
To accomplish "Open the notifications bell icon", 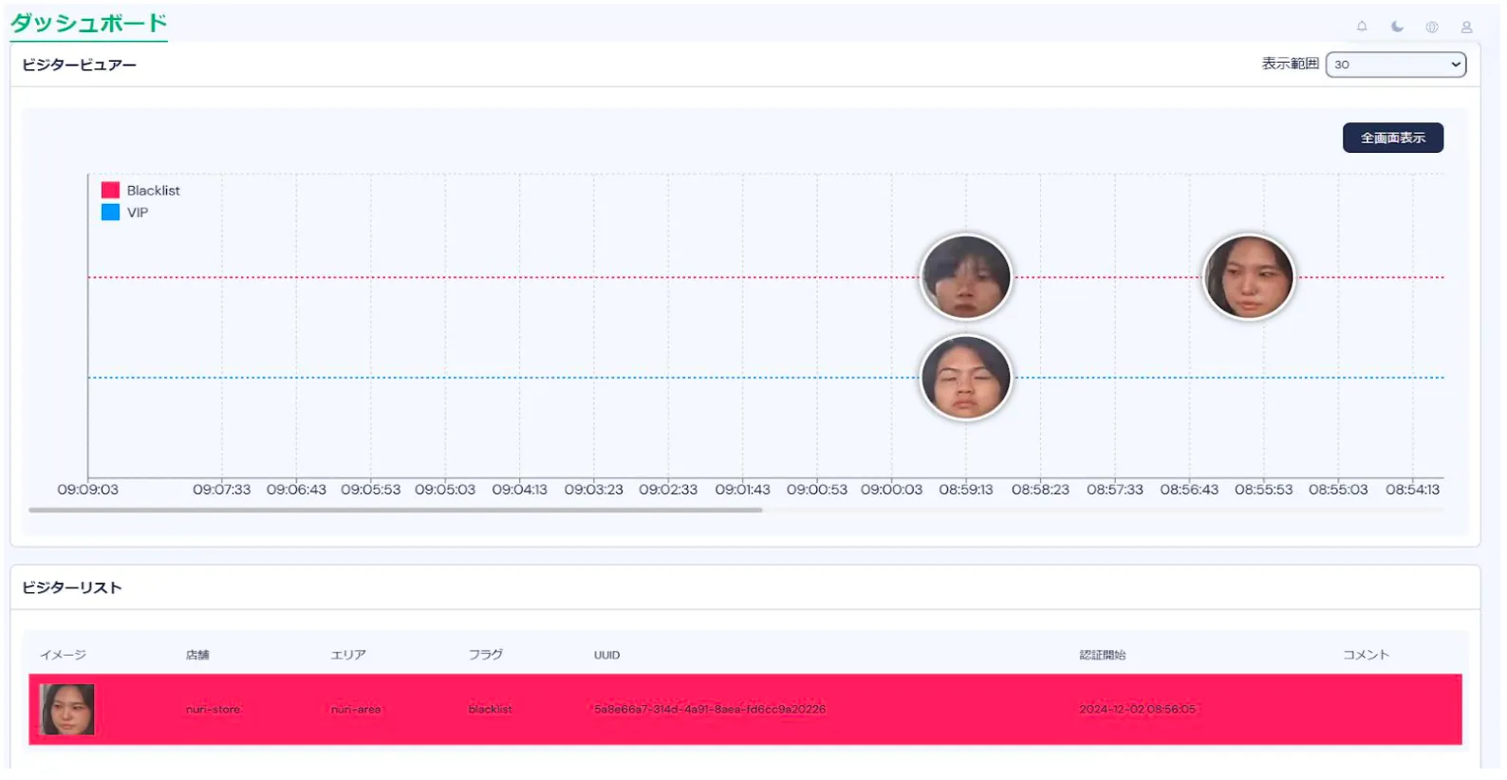I will point(1362,27).
